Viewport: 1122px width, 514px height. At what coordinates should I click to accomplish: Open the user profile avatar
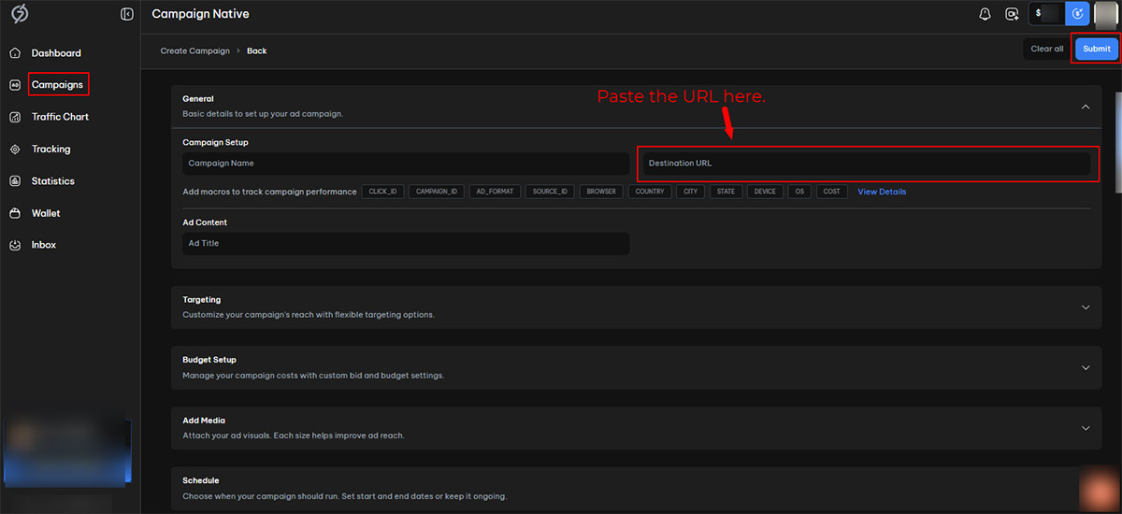[x=1106, y=14]
